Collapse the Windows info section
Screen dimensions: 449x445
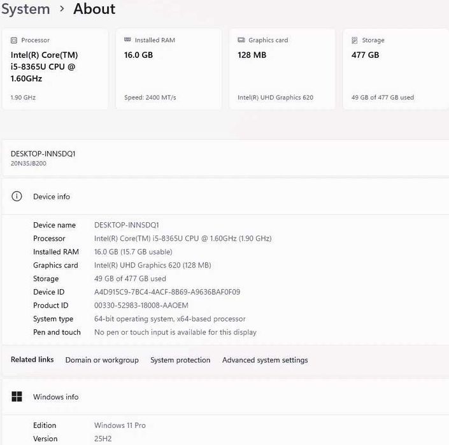pyautogui.click(x=225, y=397)
